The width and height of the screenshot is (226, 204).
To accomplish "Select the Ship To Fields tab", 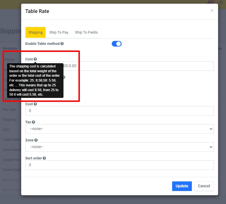I will coord(86,32).
